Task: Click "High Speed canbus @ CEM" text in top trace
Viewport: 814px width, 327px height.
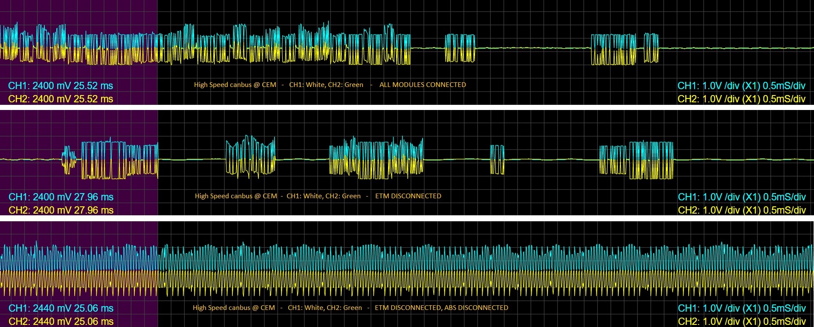Action: pos(235,85)
